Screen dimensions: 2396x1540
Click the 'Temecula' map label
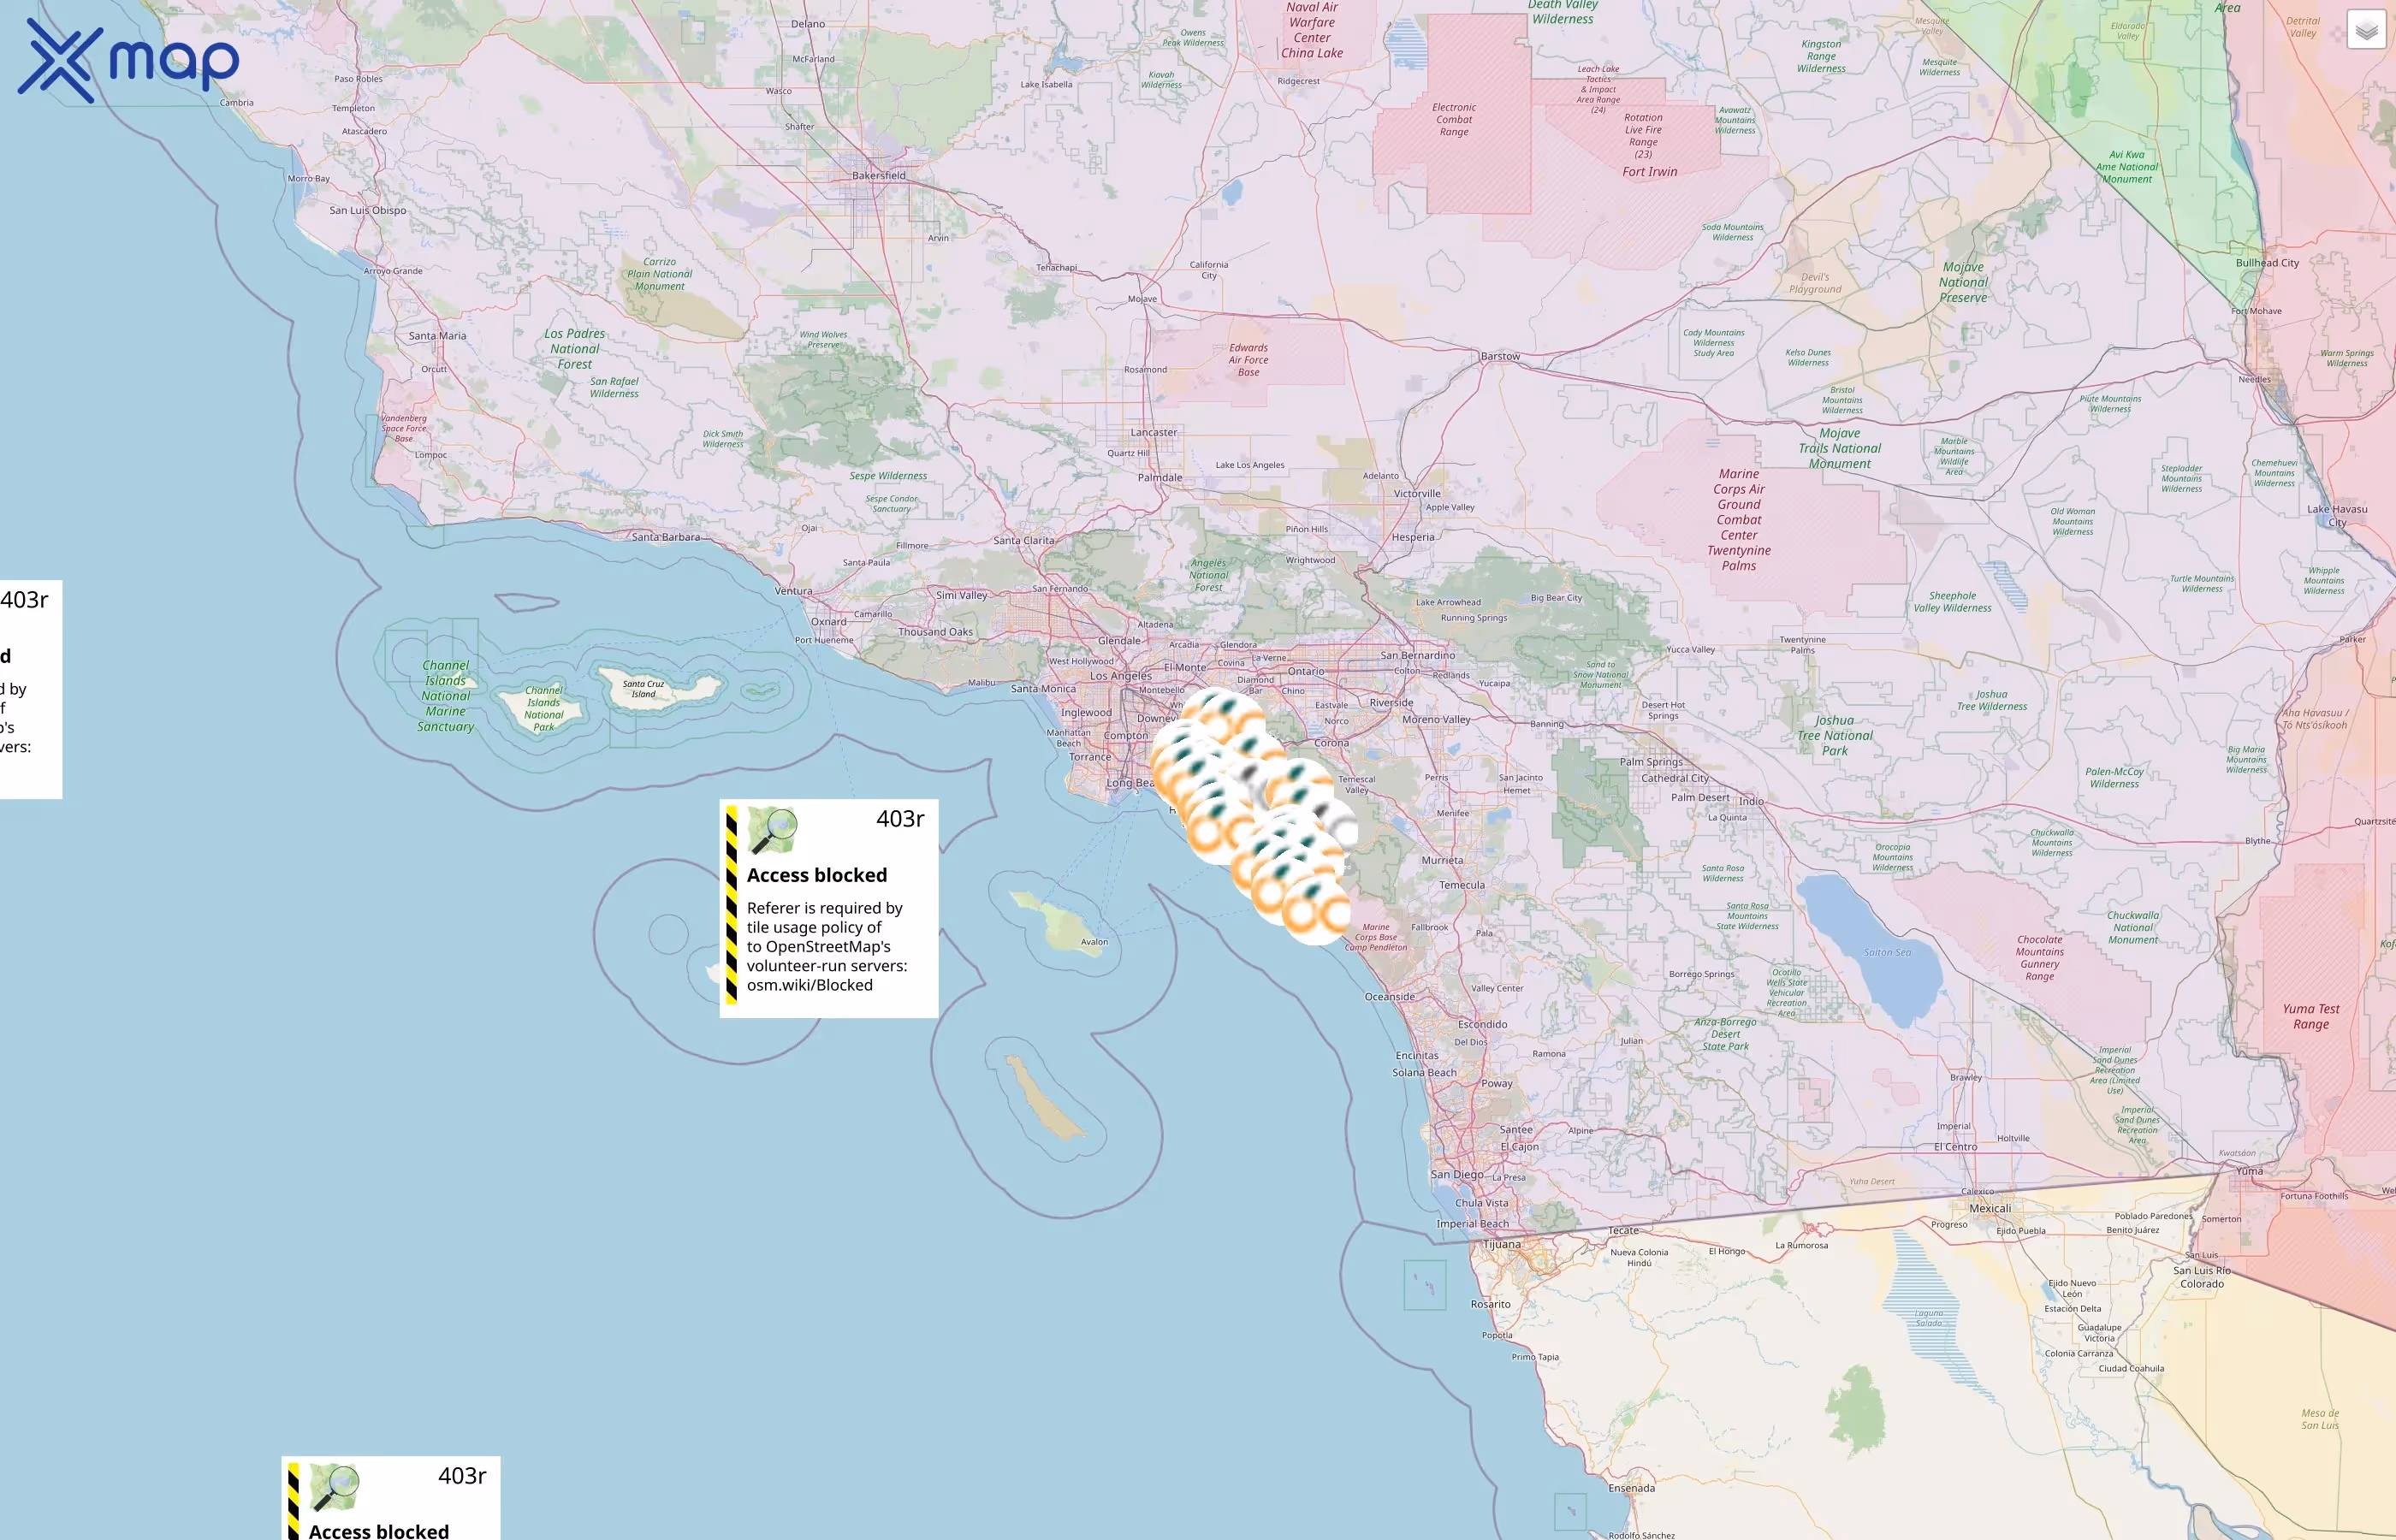point(1462,885)
